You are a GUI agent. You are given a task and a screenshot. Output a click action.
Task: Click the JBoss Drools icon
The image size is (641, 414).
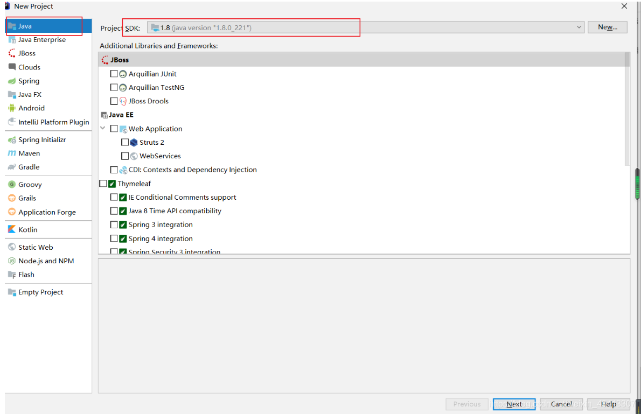[x=123, y=101]
